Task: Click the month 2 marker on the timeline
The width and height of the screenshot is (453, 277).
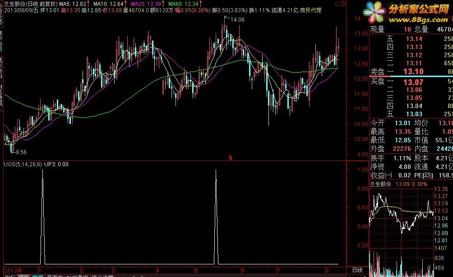Action: pyautogui.click(x=82, y=271)
